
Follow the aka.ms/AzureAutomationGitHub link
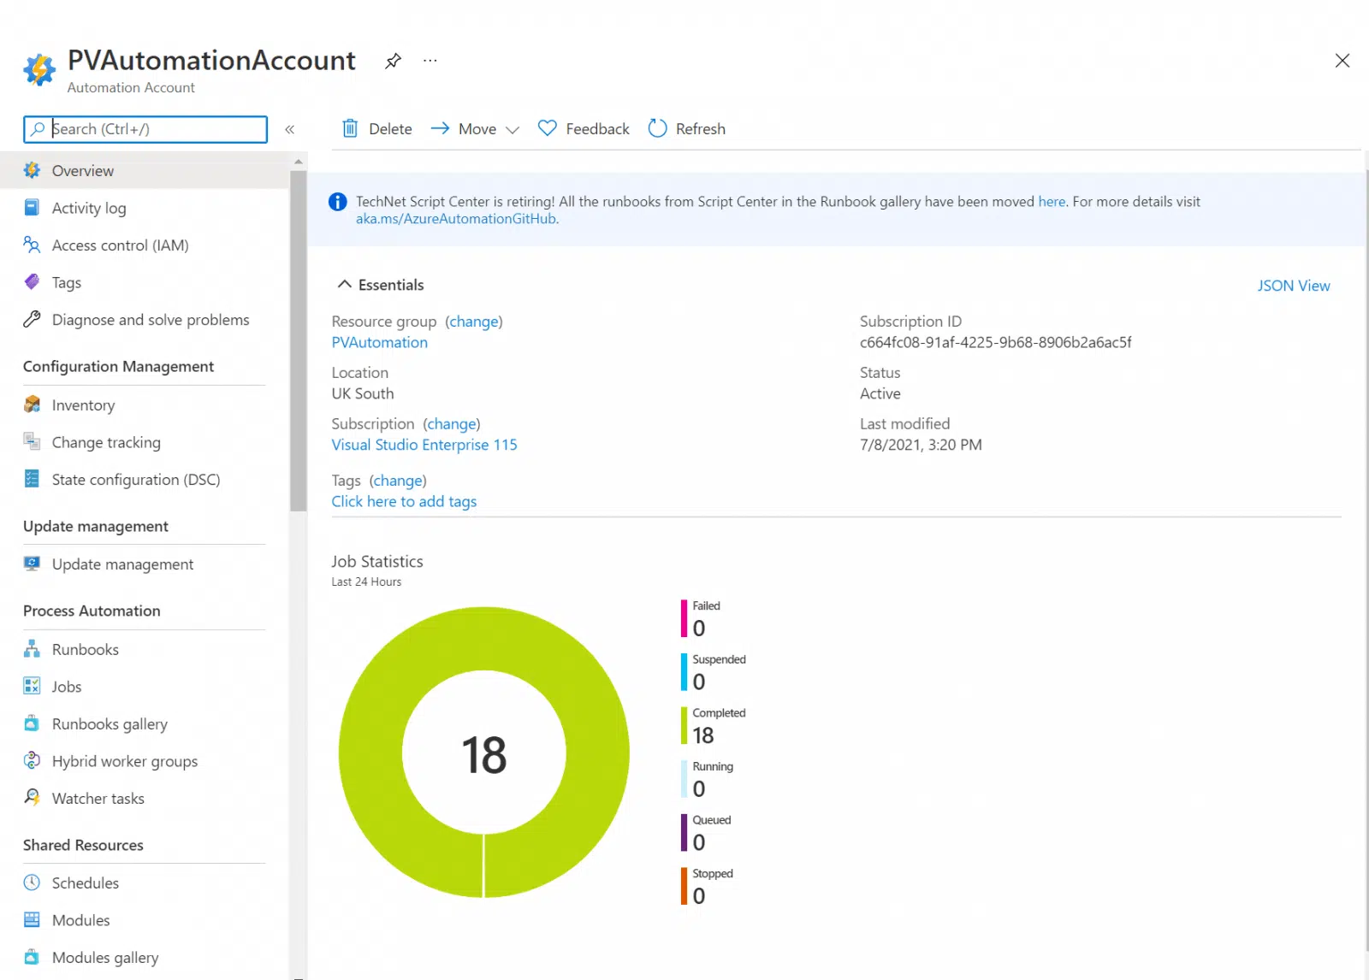point(456,219)
